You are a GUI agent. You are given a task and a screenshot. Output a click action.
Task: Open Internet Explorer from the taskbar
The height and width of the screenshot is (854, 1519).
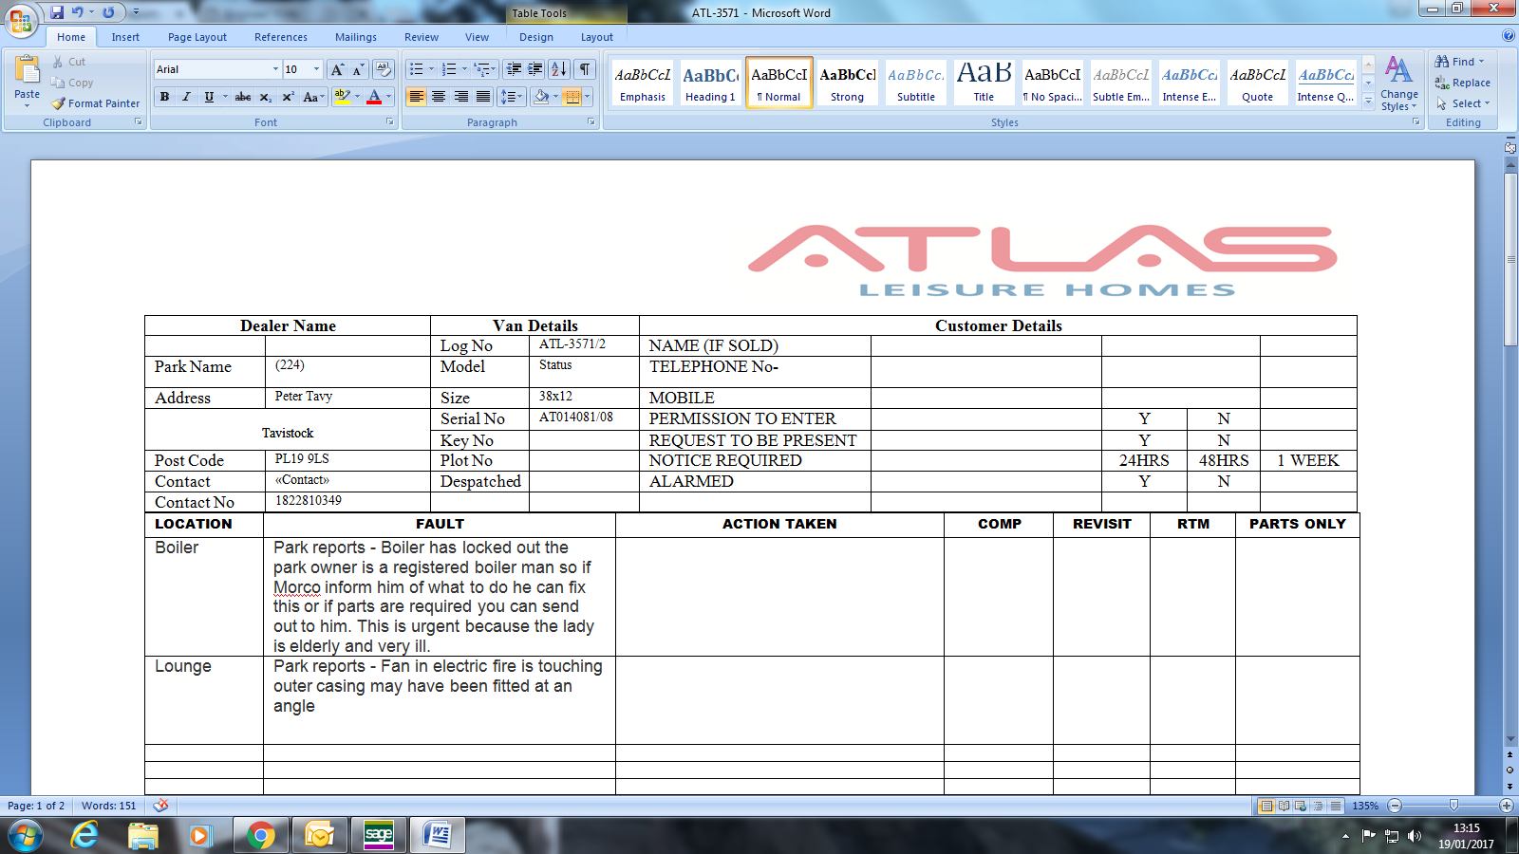(85, 835)
